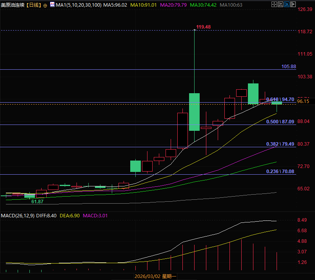The height and width of the screenshot is (280, 315).
Task: Click the 61.87 low price marker
Action: coord(37,202)
